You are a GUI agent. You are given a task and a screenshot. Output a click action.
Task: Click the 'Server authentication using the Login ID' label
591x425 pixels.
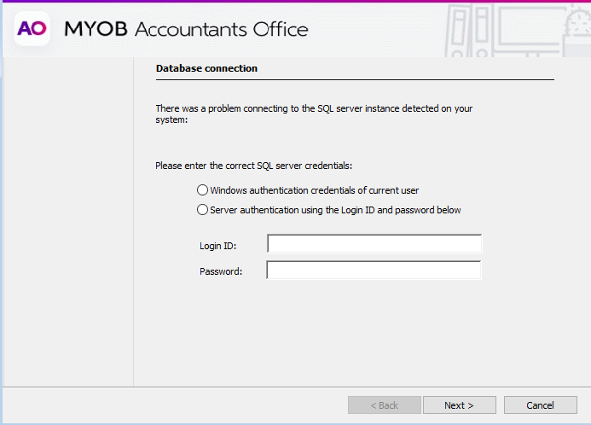(x=335, y=210)
